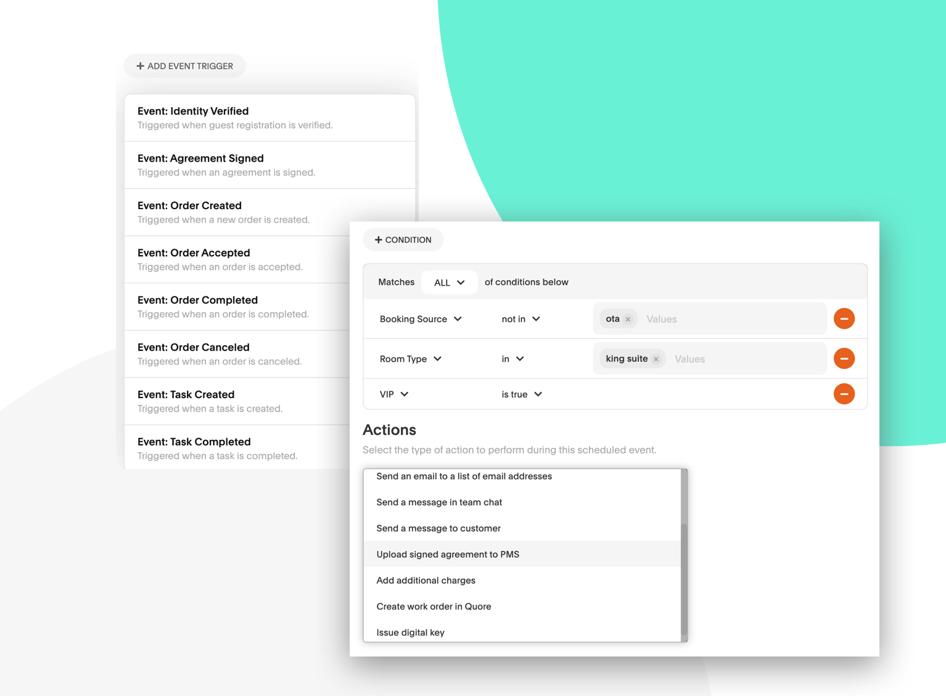Delete the VIP condition row
The width and height of the screenshot is (946, 696).
point(844,394)
